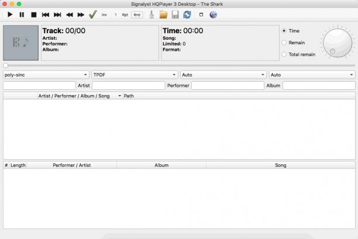Screen dimensions: 358x239
Task: Clear the playlist with the brush icon
Action: [152, 15]
